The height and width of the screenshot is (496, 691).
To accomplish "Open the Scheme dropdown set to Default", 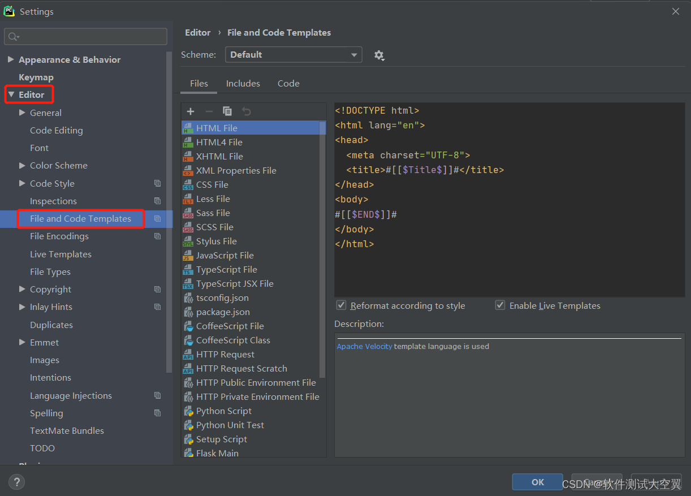I will click(293, 55).
